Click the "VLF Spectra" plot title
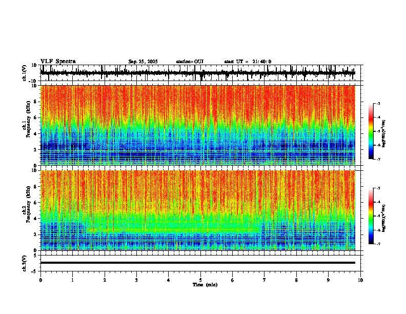The image size is (406, 314). coord(58,62)
